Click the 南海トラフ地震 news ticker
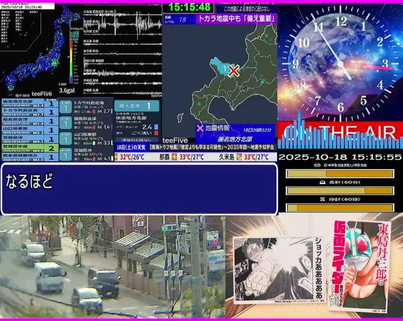The height and width of the screenshot is (321, 403). click(x=212, y=147)
